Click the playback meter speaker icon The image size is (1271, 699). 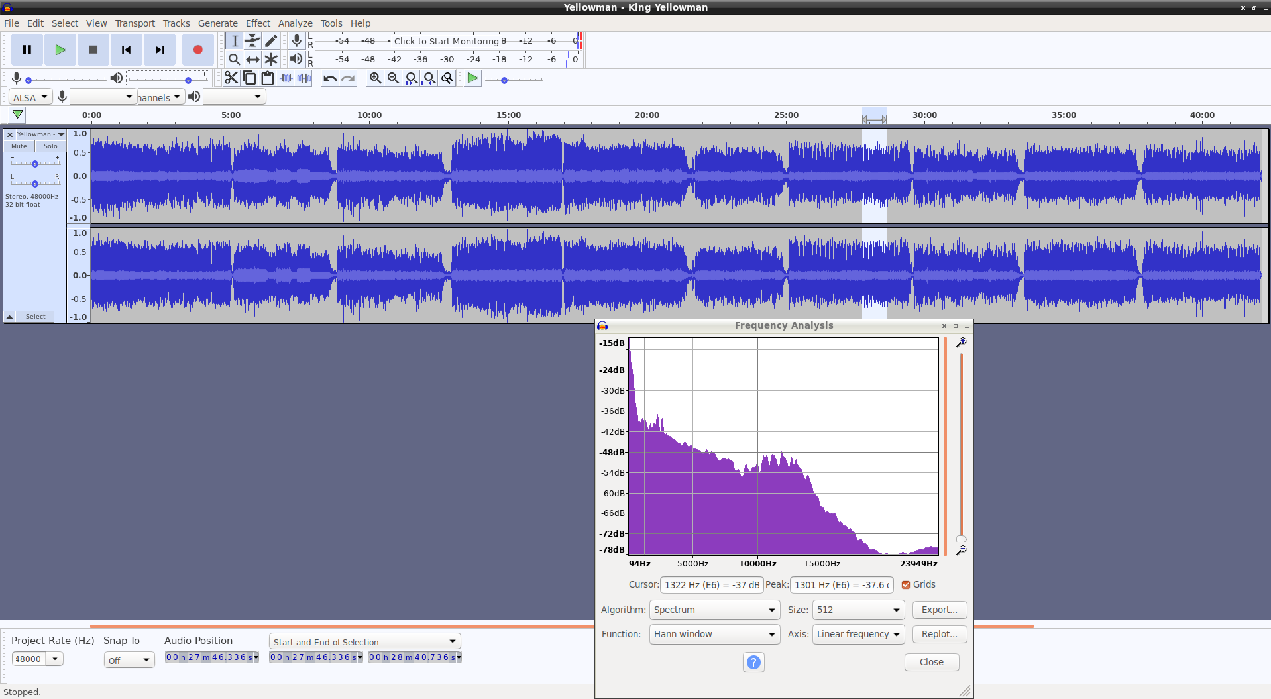point(296,59)
